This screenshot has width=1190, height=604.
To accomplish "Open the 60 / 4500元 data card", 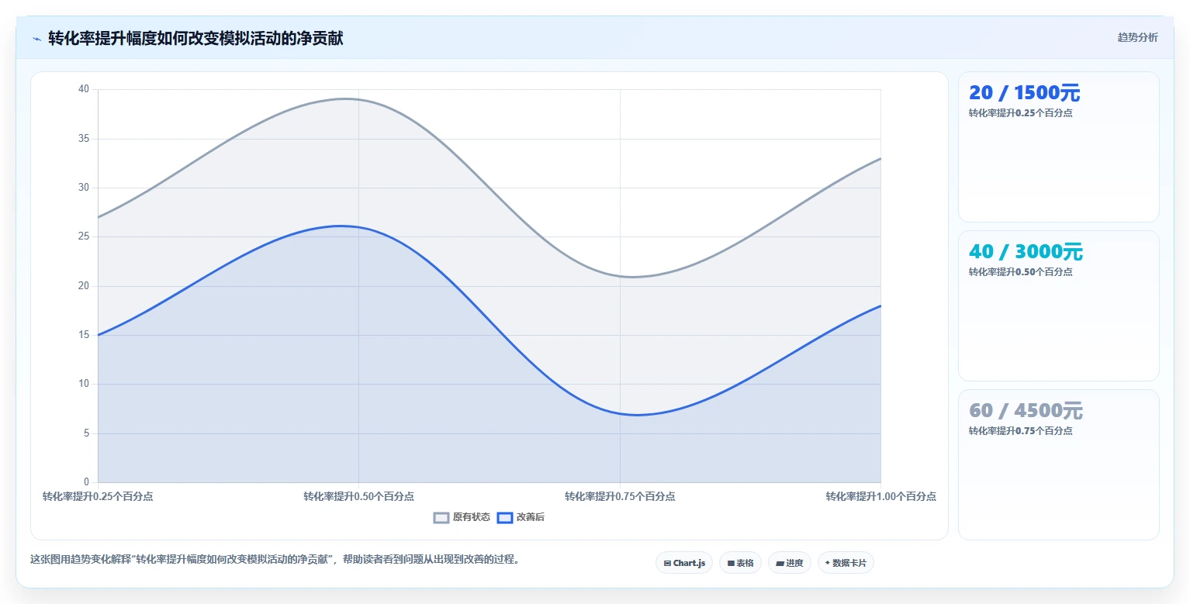I will [x=1059, y=464].
